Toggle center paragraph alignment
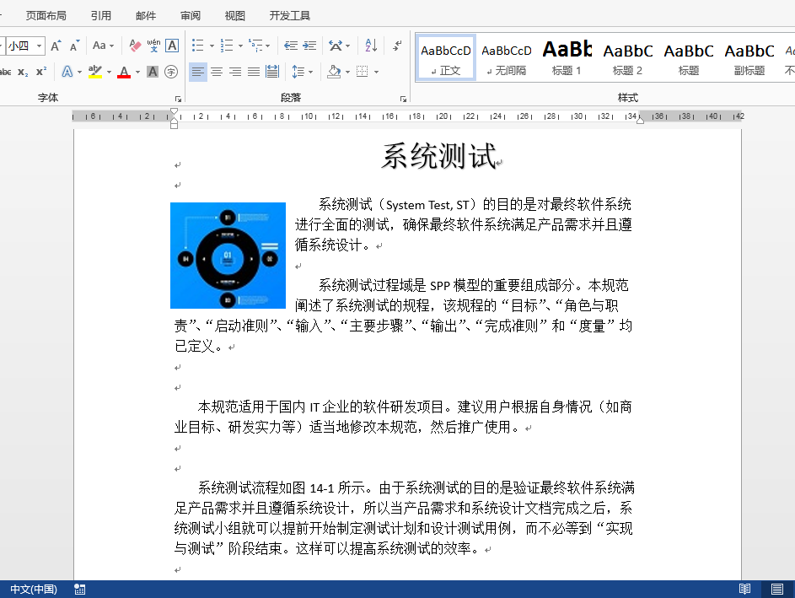This screenshot has height=598, width=795. coord(217,72)
